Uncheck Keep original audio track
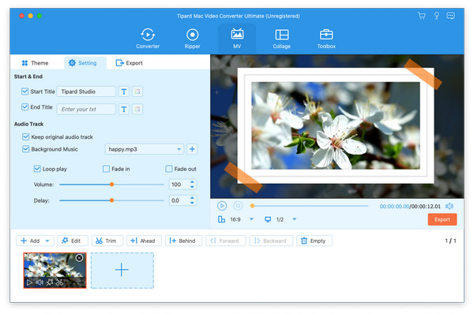This screenshot has height=314, width=474. pos(26,136)
